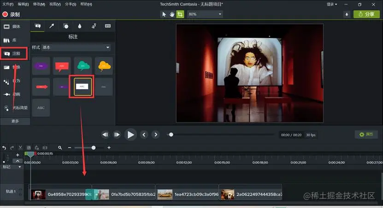Switch to keystroke callouts keyboard sub-tab

click(108, 26)
